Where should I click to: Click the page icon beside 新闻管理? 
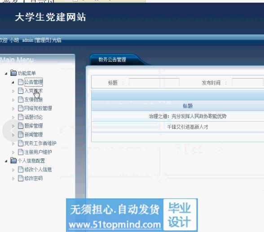point(21,135)
